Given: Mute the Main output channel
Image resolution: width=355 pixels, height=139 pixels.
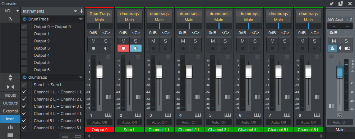Looking at the screenshot, I should click(334, 41).
